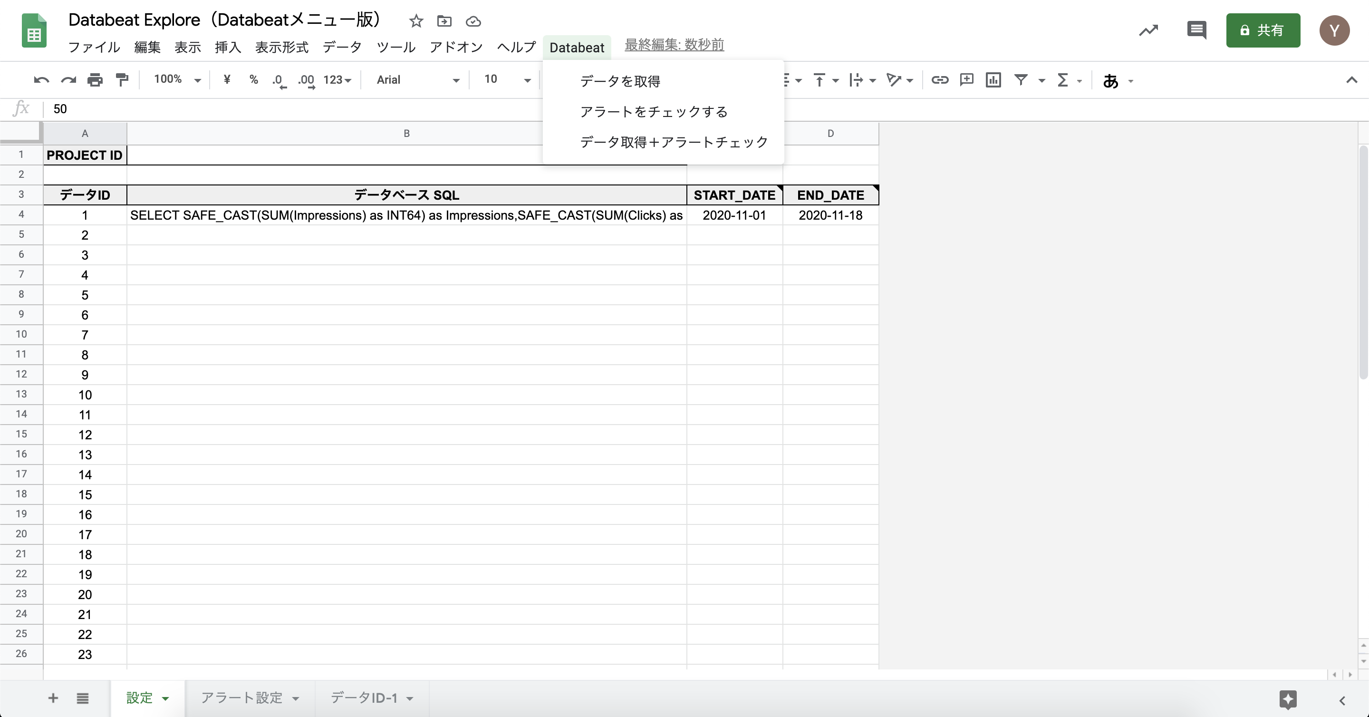This screenshot has height=717, width=1369.
Task: Open the アドオン menu
Action: coord(456,47)
